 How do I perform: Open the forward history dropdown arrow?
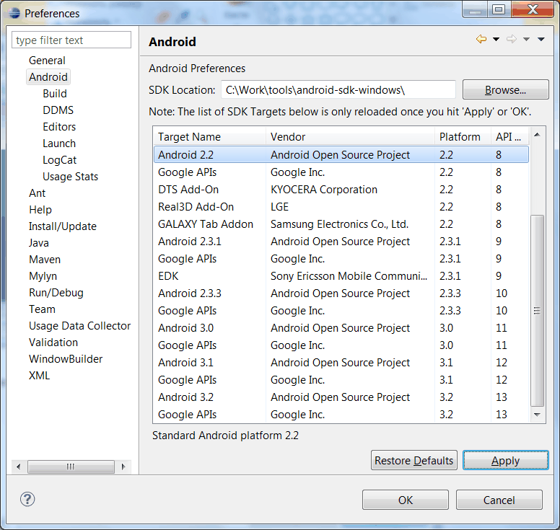click(x=526, y=39)
